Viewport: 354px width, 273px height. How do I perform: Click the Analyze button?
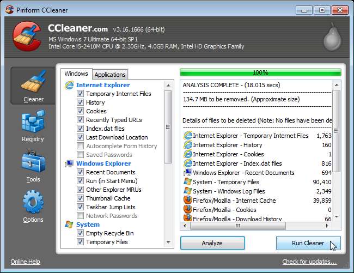click(x=212, y=243)
